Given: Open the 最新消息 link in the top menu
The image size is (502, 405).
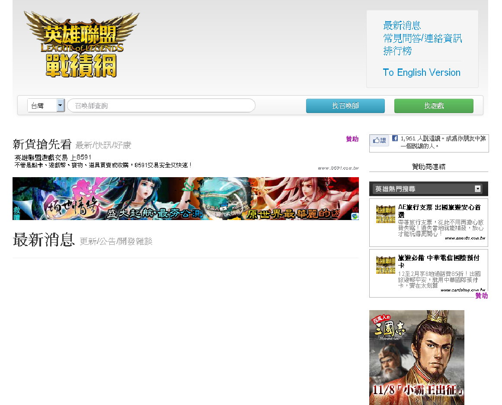Looking at the screenshot, I should click(402, 25).
